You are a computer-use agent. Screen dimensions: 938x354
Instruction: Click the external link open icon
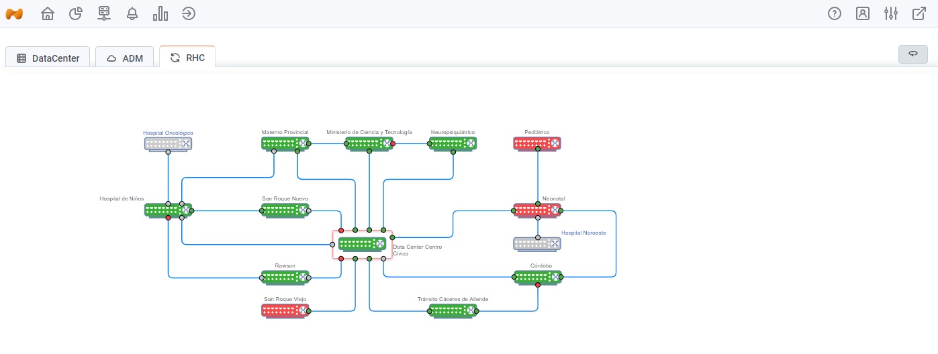(919, 13)
